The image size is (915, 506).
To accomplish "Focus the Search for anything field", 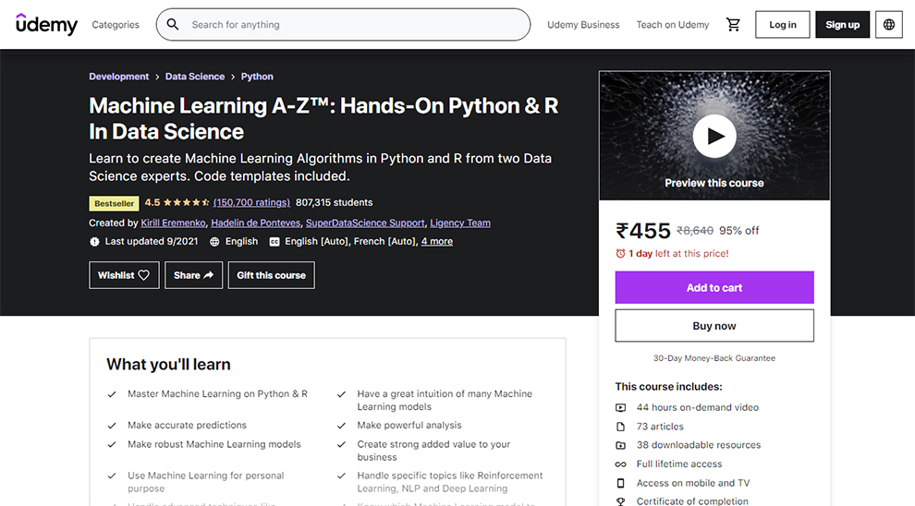I will pyautogui.click(x=343, y=25).
